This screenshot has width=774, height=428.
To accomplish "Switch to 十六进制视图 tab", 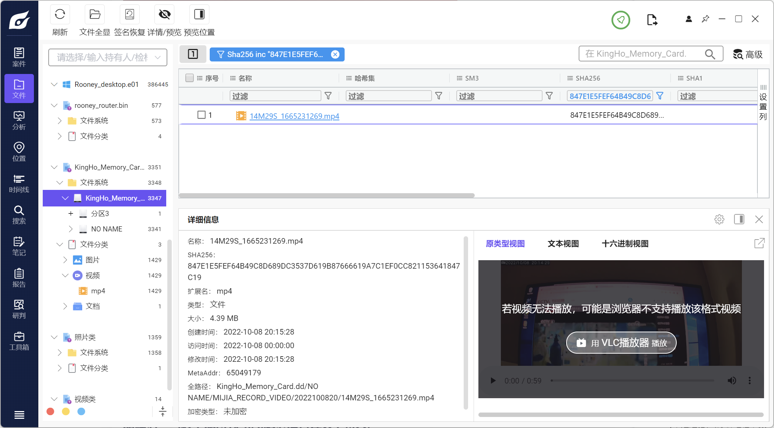I will coord(625,244).
